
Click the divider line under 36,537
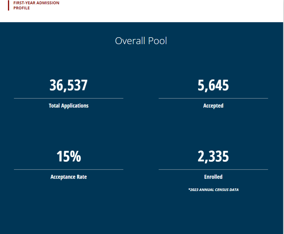click(x=69, y=98)
